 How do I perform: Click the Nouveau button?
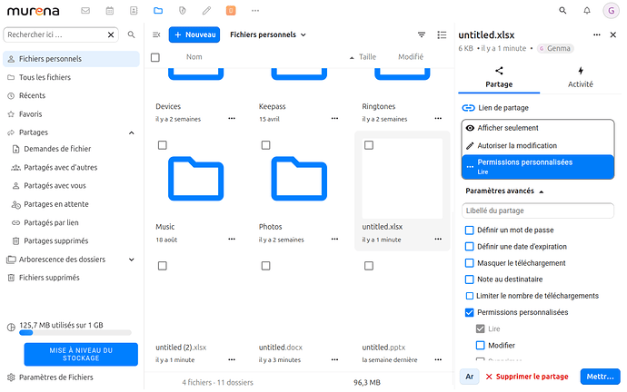pos(194,34)
